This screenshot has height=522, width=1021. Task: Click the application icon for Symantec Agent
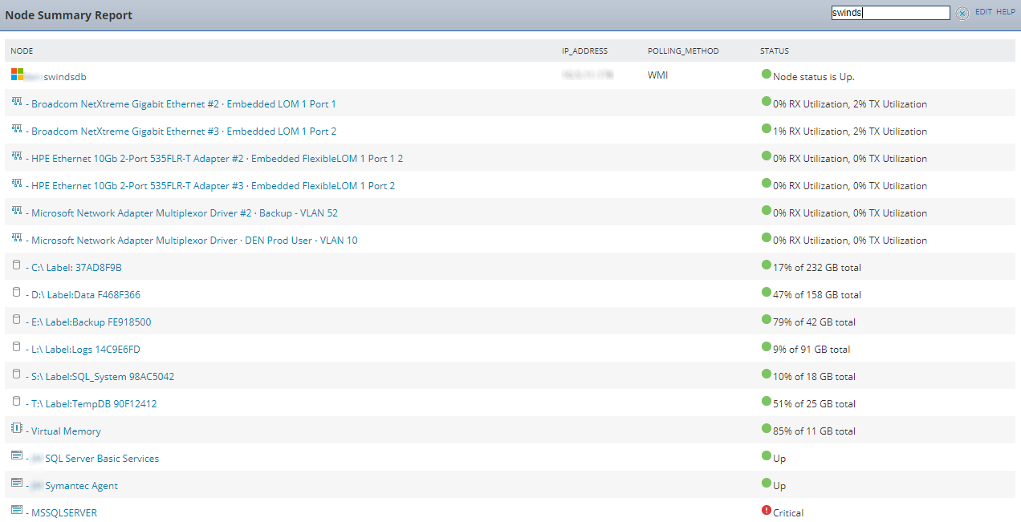(17, 484)
